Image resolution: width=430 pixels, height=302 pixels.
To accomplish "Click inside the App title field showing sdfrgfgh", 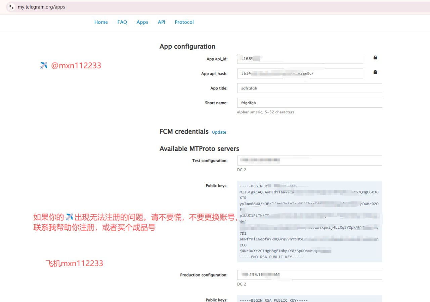I will pos(309,88).
